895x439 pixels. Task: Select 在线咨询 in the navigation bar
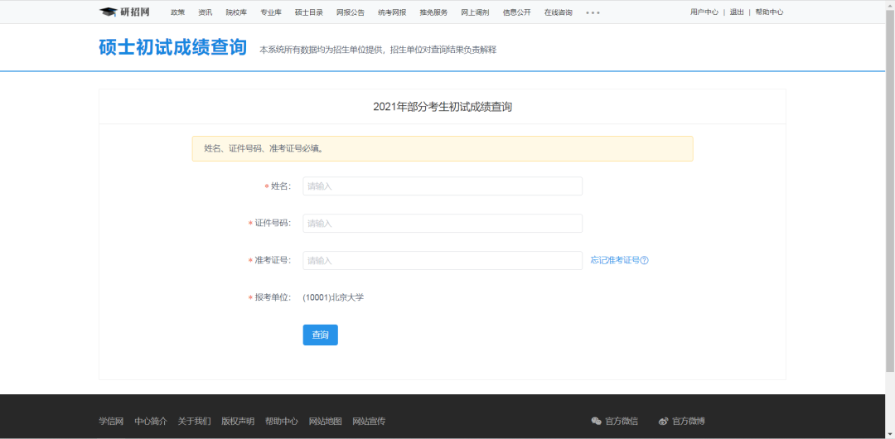point(558,12)
